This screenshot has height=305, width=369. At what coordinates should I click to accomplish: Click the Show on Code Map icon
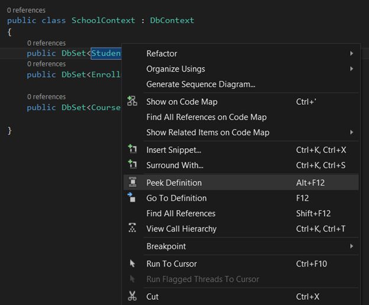132,101
